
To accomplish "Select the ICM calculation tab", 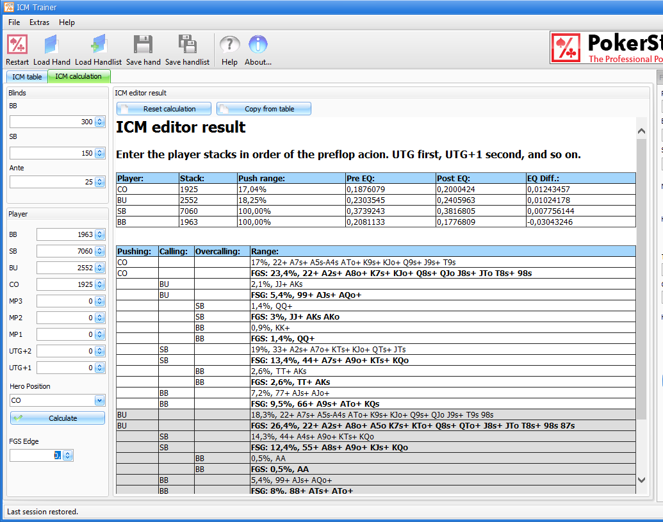I will point(79,76).
